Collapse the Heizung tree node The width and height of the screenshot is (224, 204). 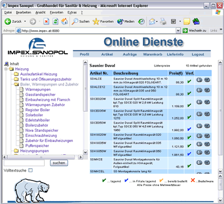click(6, 69)
